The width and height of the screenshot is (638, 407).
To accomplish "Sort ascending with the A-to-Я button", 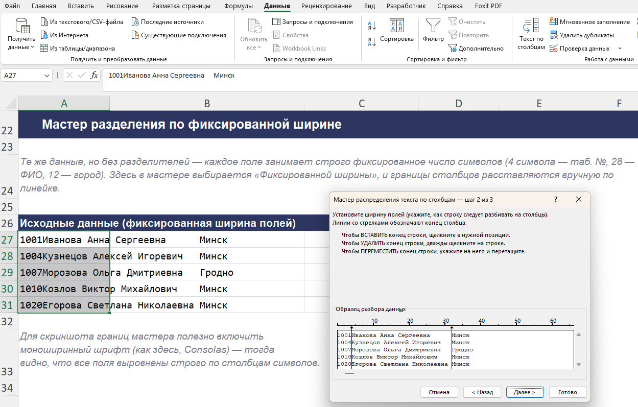I will pyautogui.click(x=372, y=26).
